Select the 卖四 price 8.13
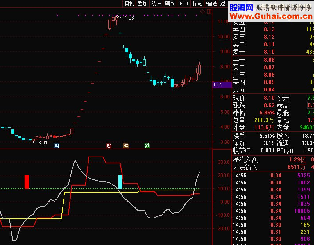The image size is (315, 245). [x=269, y=30]
